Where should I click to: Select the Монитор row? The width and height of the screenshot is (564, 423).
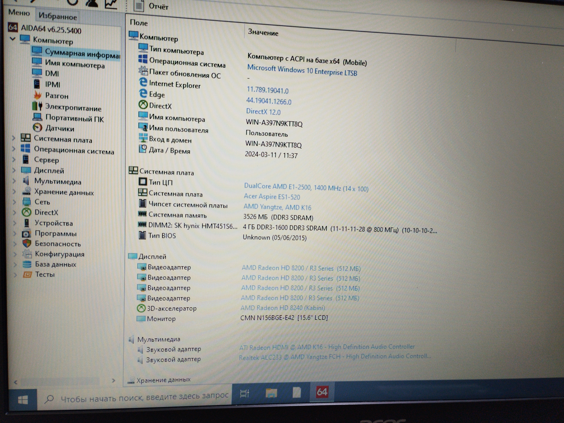[x=161, y=319]
